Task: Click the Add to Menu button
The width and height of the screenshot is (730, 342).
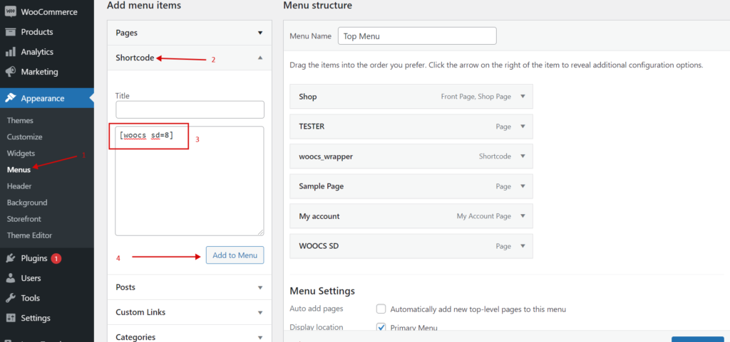Action: [235, 255]
